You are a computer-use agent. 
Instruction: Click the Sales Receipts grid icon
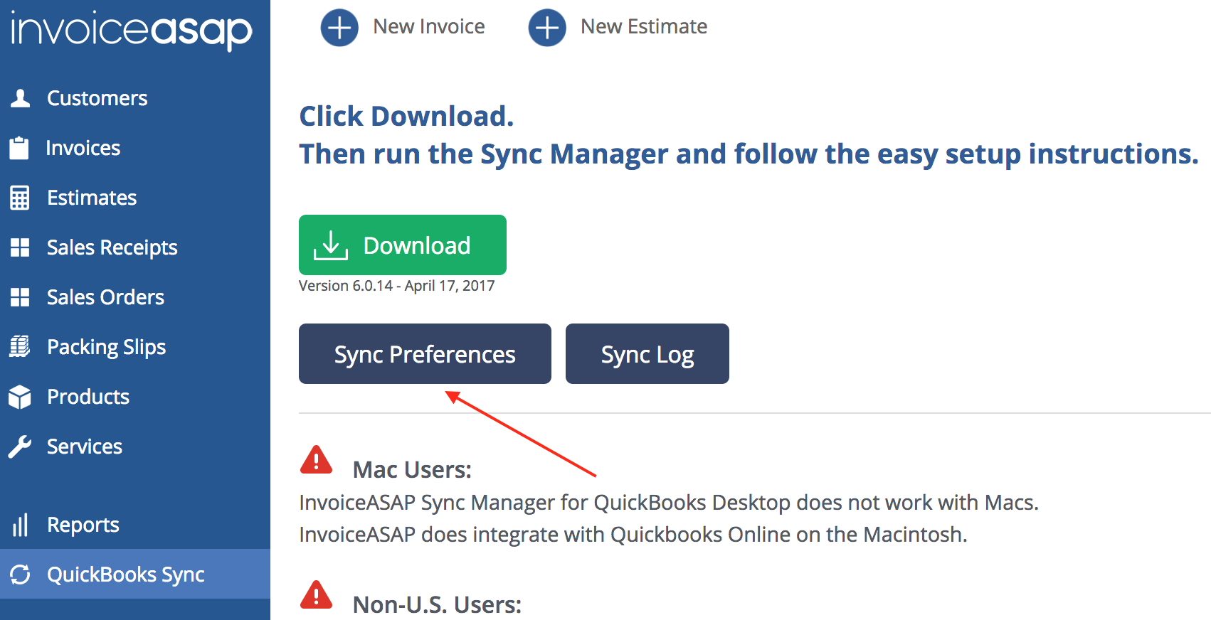(x=20, y=247)
